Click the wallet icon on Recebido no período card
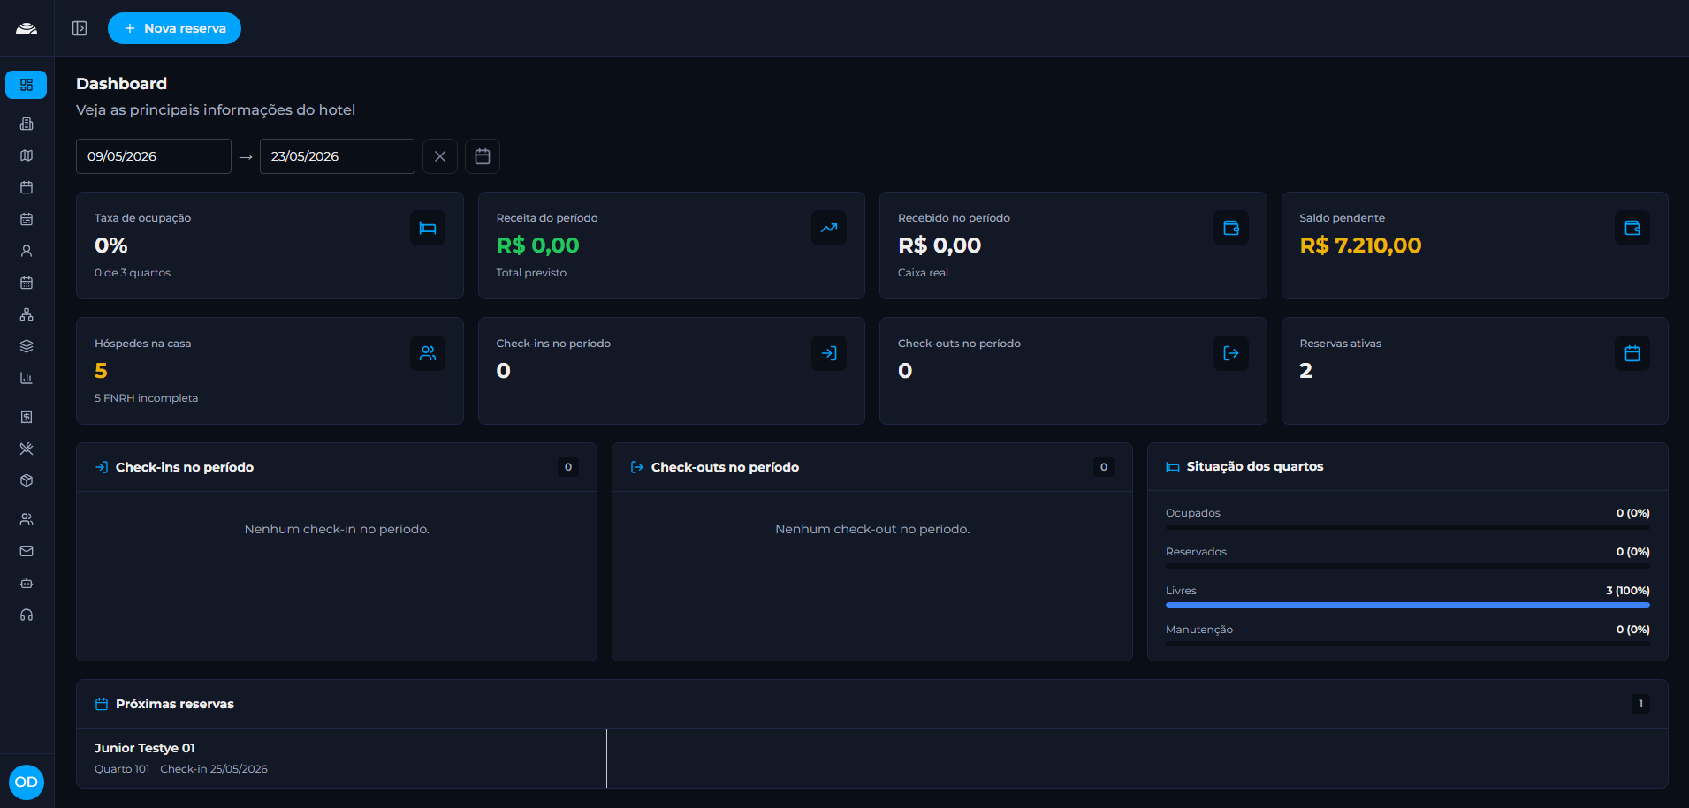Viewport: 1689px width, 808px height. (1231, 228)
